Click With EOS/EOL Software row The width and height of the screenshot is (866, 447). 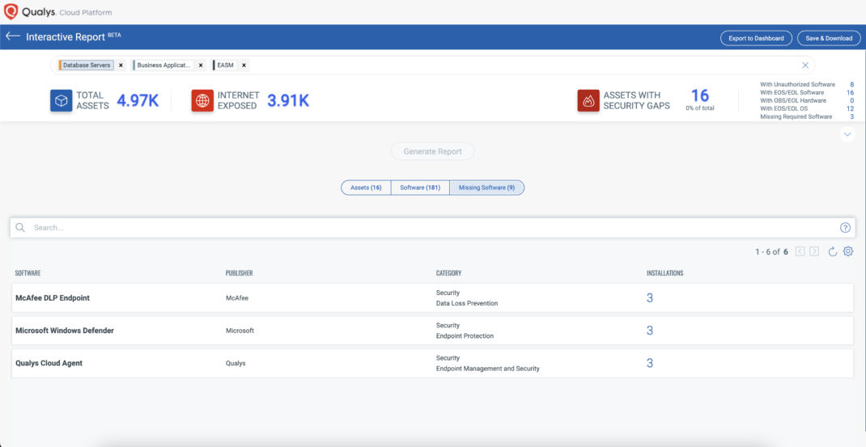[807, 93]
